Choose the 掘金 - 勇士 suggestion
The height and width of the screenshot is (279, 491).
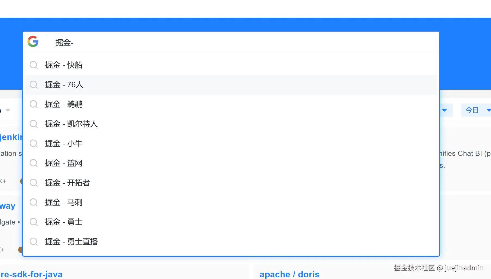(x=64, y=222)
